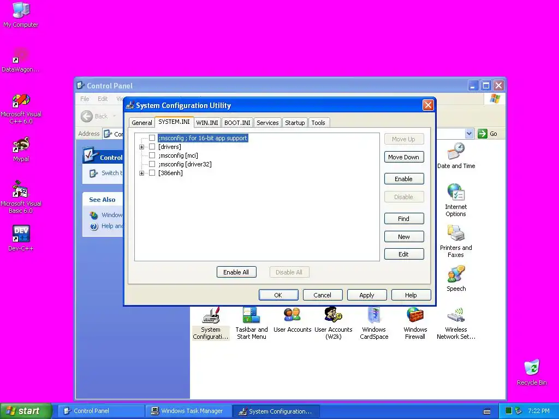Switch to the BOOT.INI tab

pos(237,123)
